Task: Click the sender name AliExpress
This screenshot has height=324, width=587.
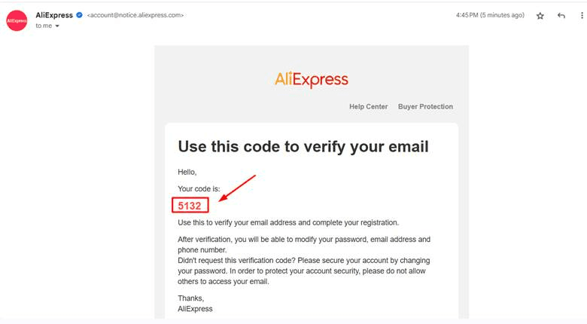Action: pos(54,15)
